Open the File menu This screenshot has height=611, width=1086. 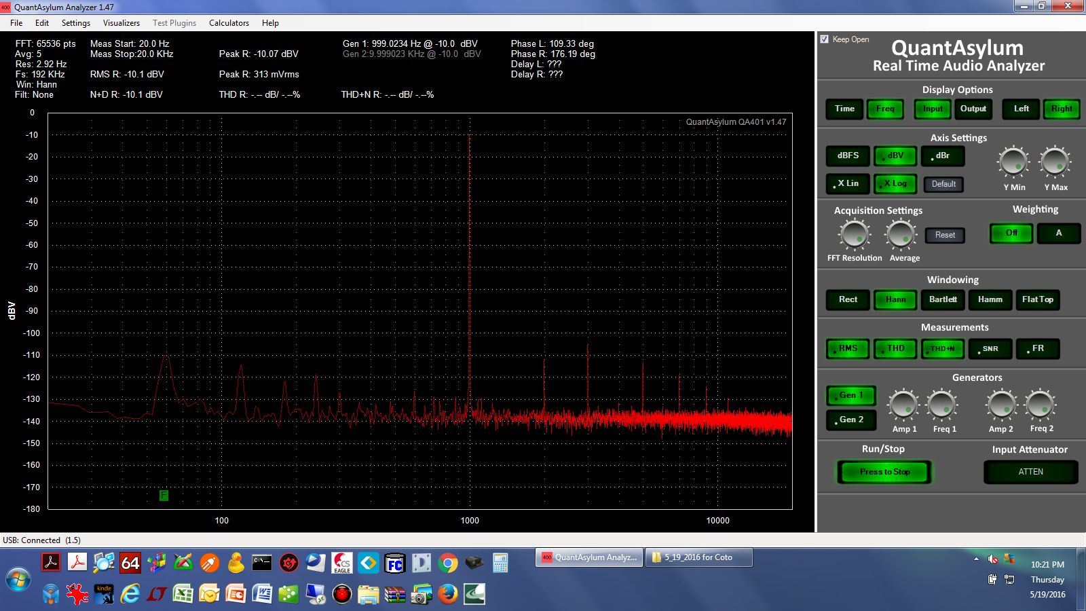[x=16, y=23]
